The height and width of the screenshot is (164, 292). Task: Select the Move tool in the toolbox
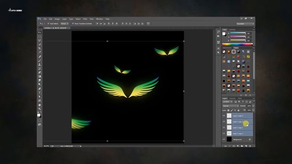tap(40, 32)
